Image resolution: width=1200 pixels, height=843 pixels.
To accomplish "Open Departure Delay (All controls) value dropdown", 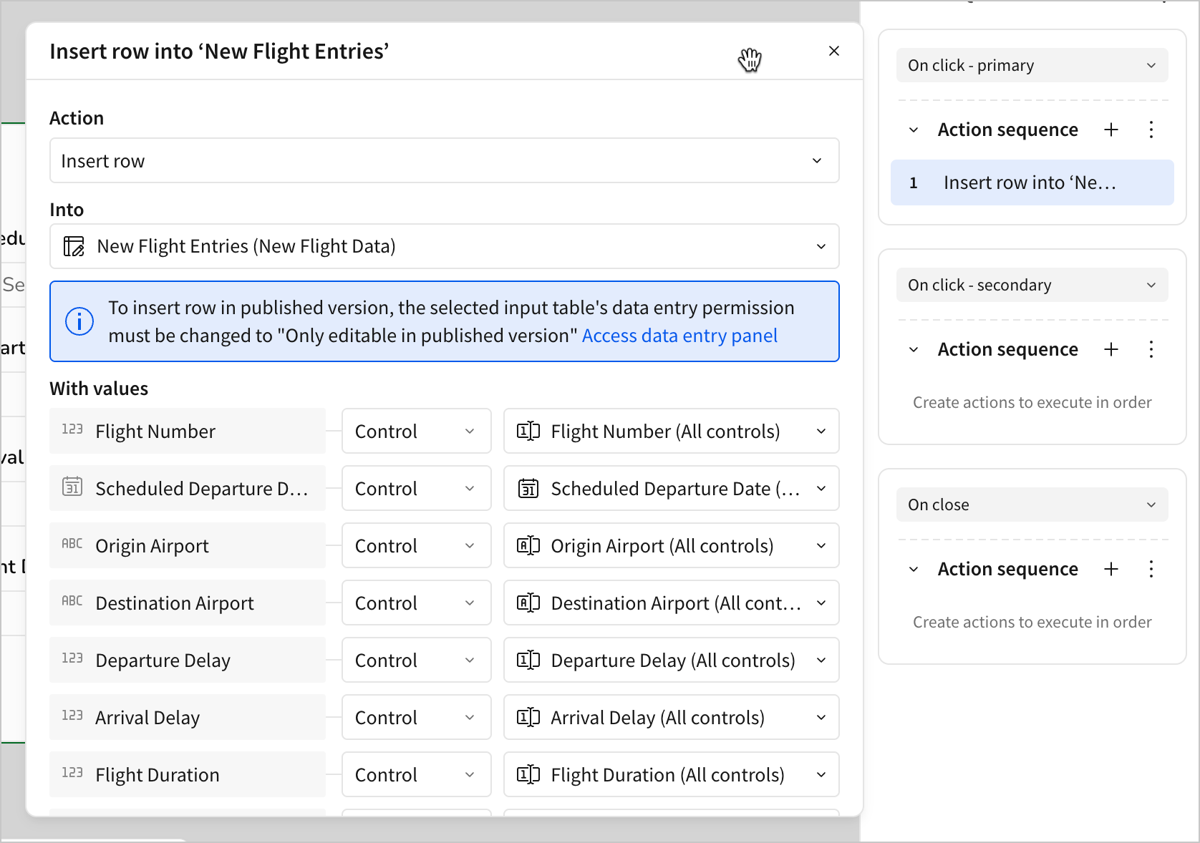I will coord(671,661).
